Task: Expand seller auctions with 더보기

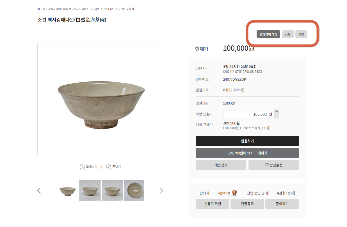Action: pos(289,193)
